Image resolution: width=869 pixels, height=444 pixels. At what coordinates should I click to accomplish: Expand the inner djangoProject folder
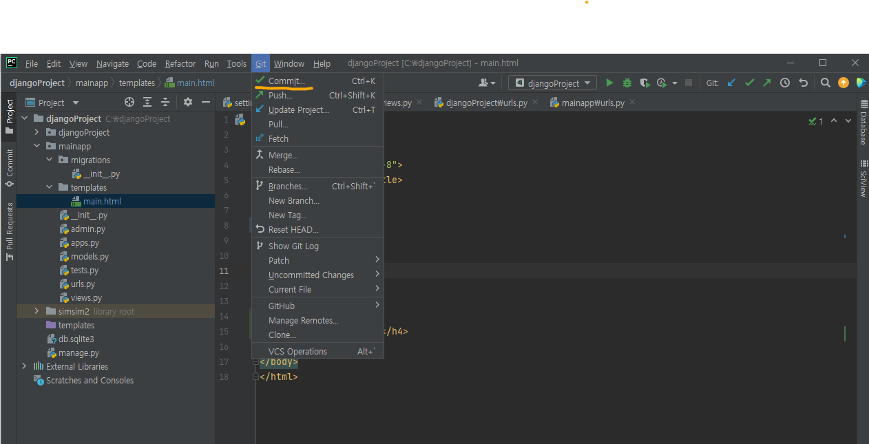(36, 132)
